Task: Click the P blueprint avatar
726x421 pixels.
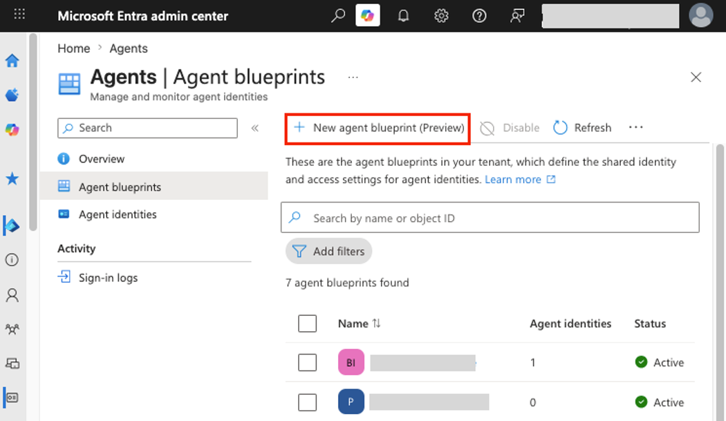Action: pos(351,402)
